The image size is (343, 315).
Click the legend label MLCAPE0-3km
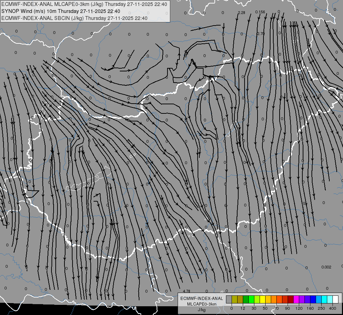pos(201,304)
